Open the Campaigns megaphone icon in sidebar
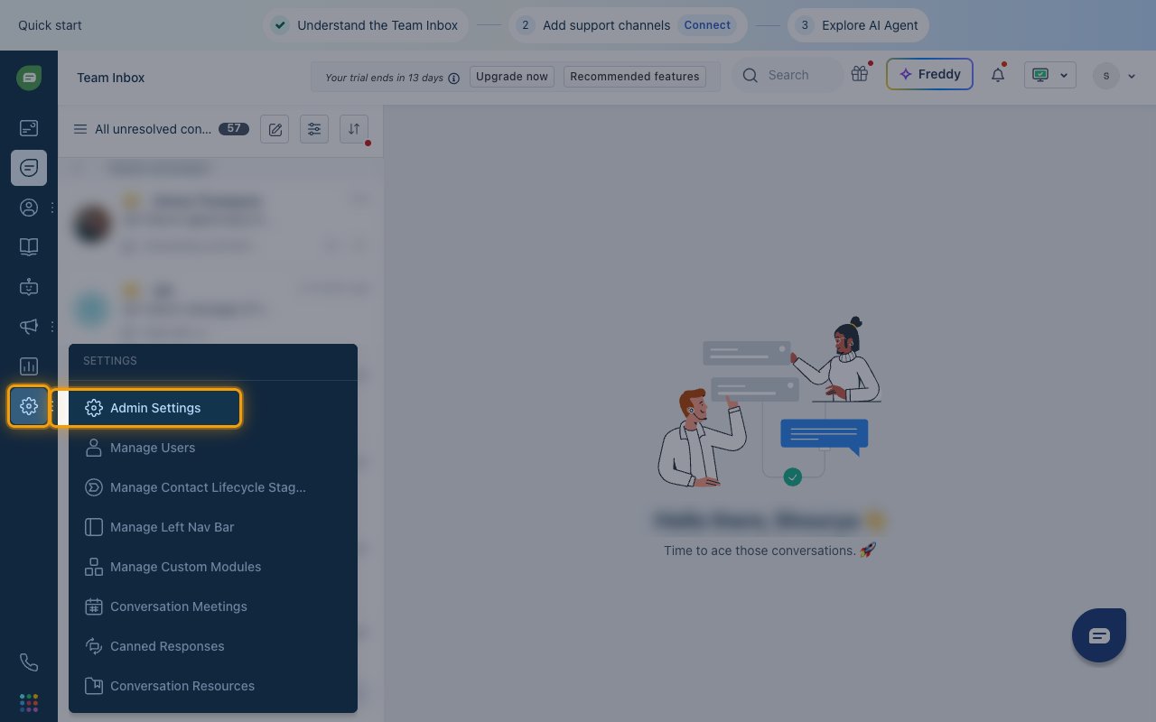This screenshot has height=722, width=1156. (29, 327)
